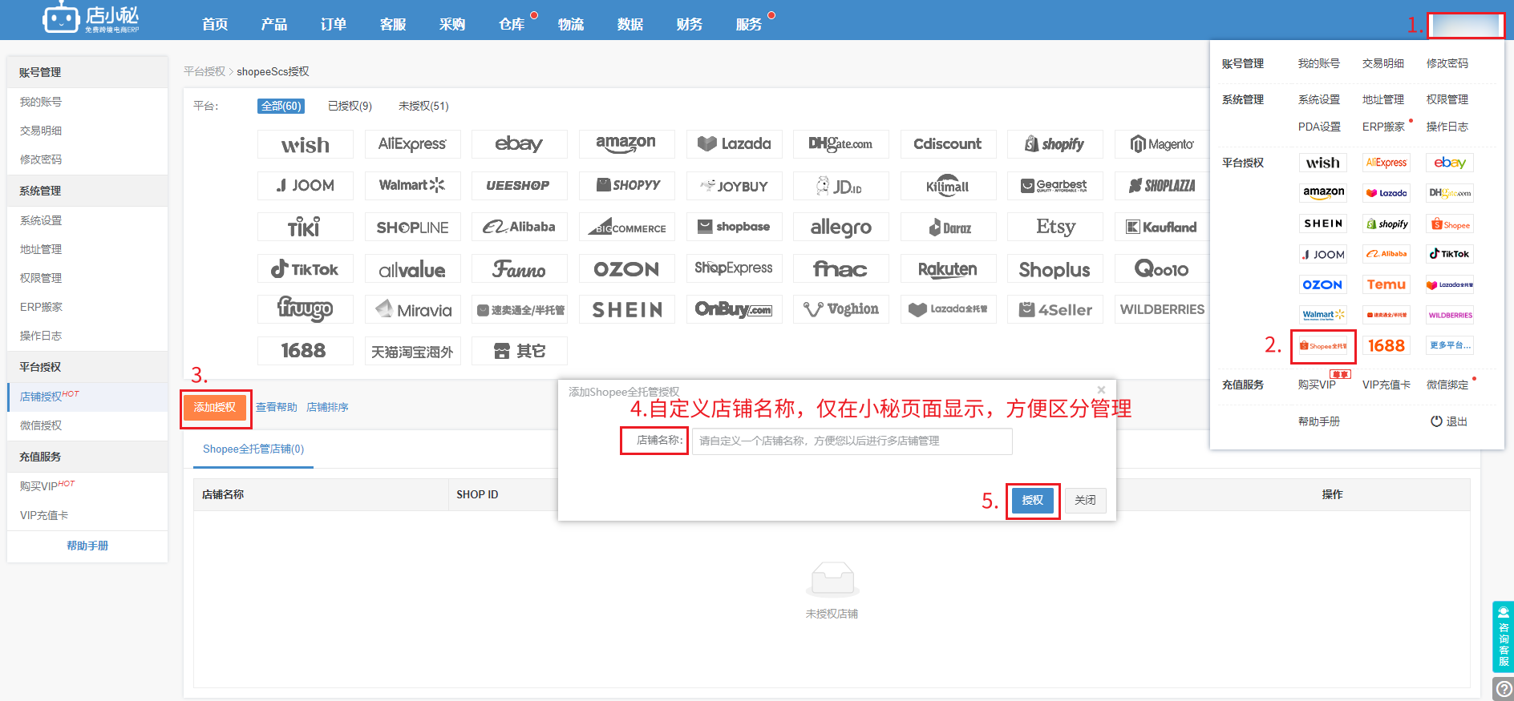Open VIP充值卡 in dropdown panel
Image resolution: width=1514 pixels, height=701 pixels.
point(1386,385)
